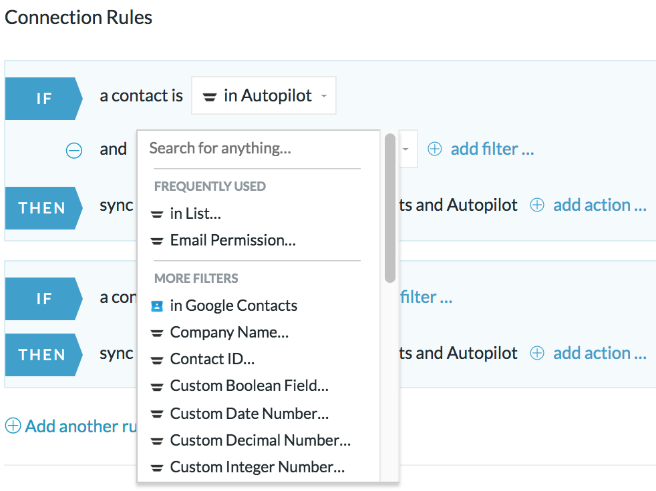Click the Autopilot icon beside 'Custom Decimal Number...'
This screenshot has width=656, height=491.
click(157, 442)
